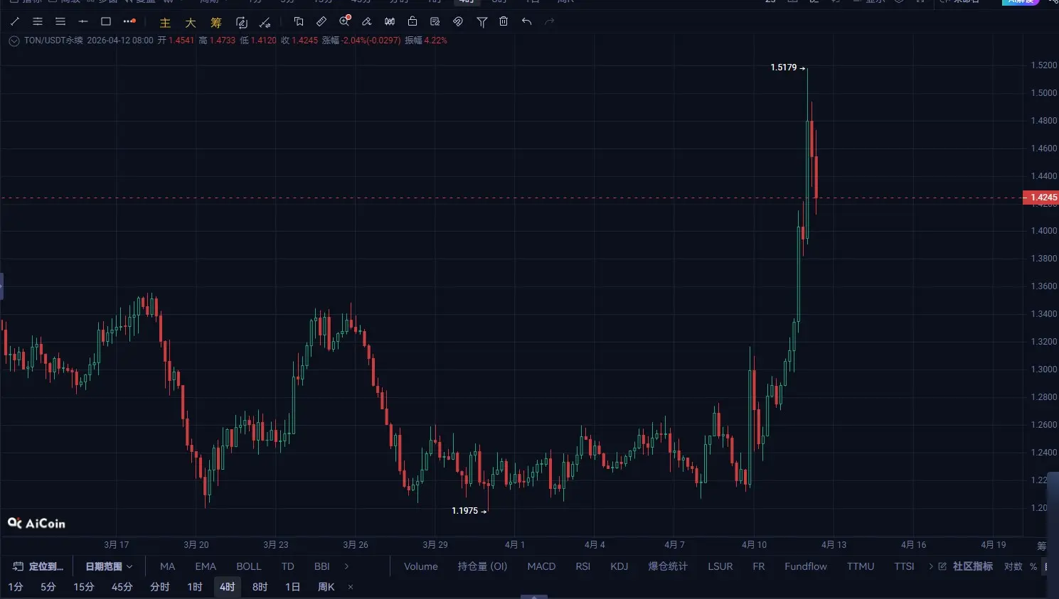Switch to the 分时 time-sharing view

tap(160, 587)
